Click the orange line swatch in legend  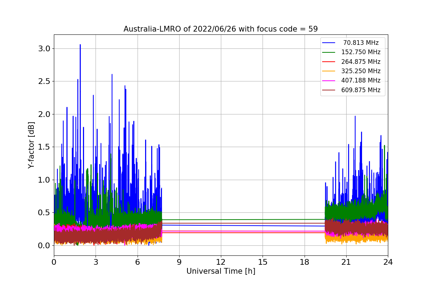tap(329, 71)
